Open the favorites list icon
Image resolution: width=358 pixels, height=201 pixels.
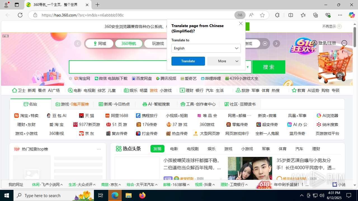303,15
